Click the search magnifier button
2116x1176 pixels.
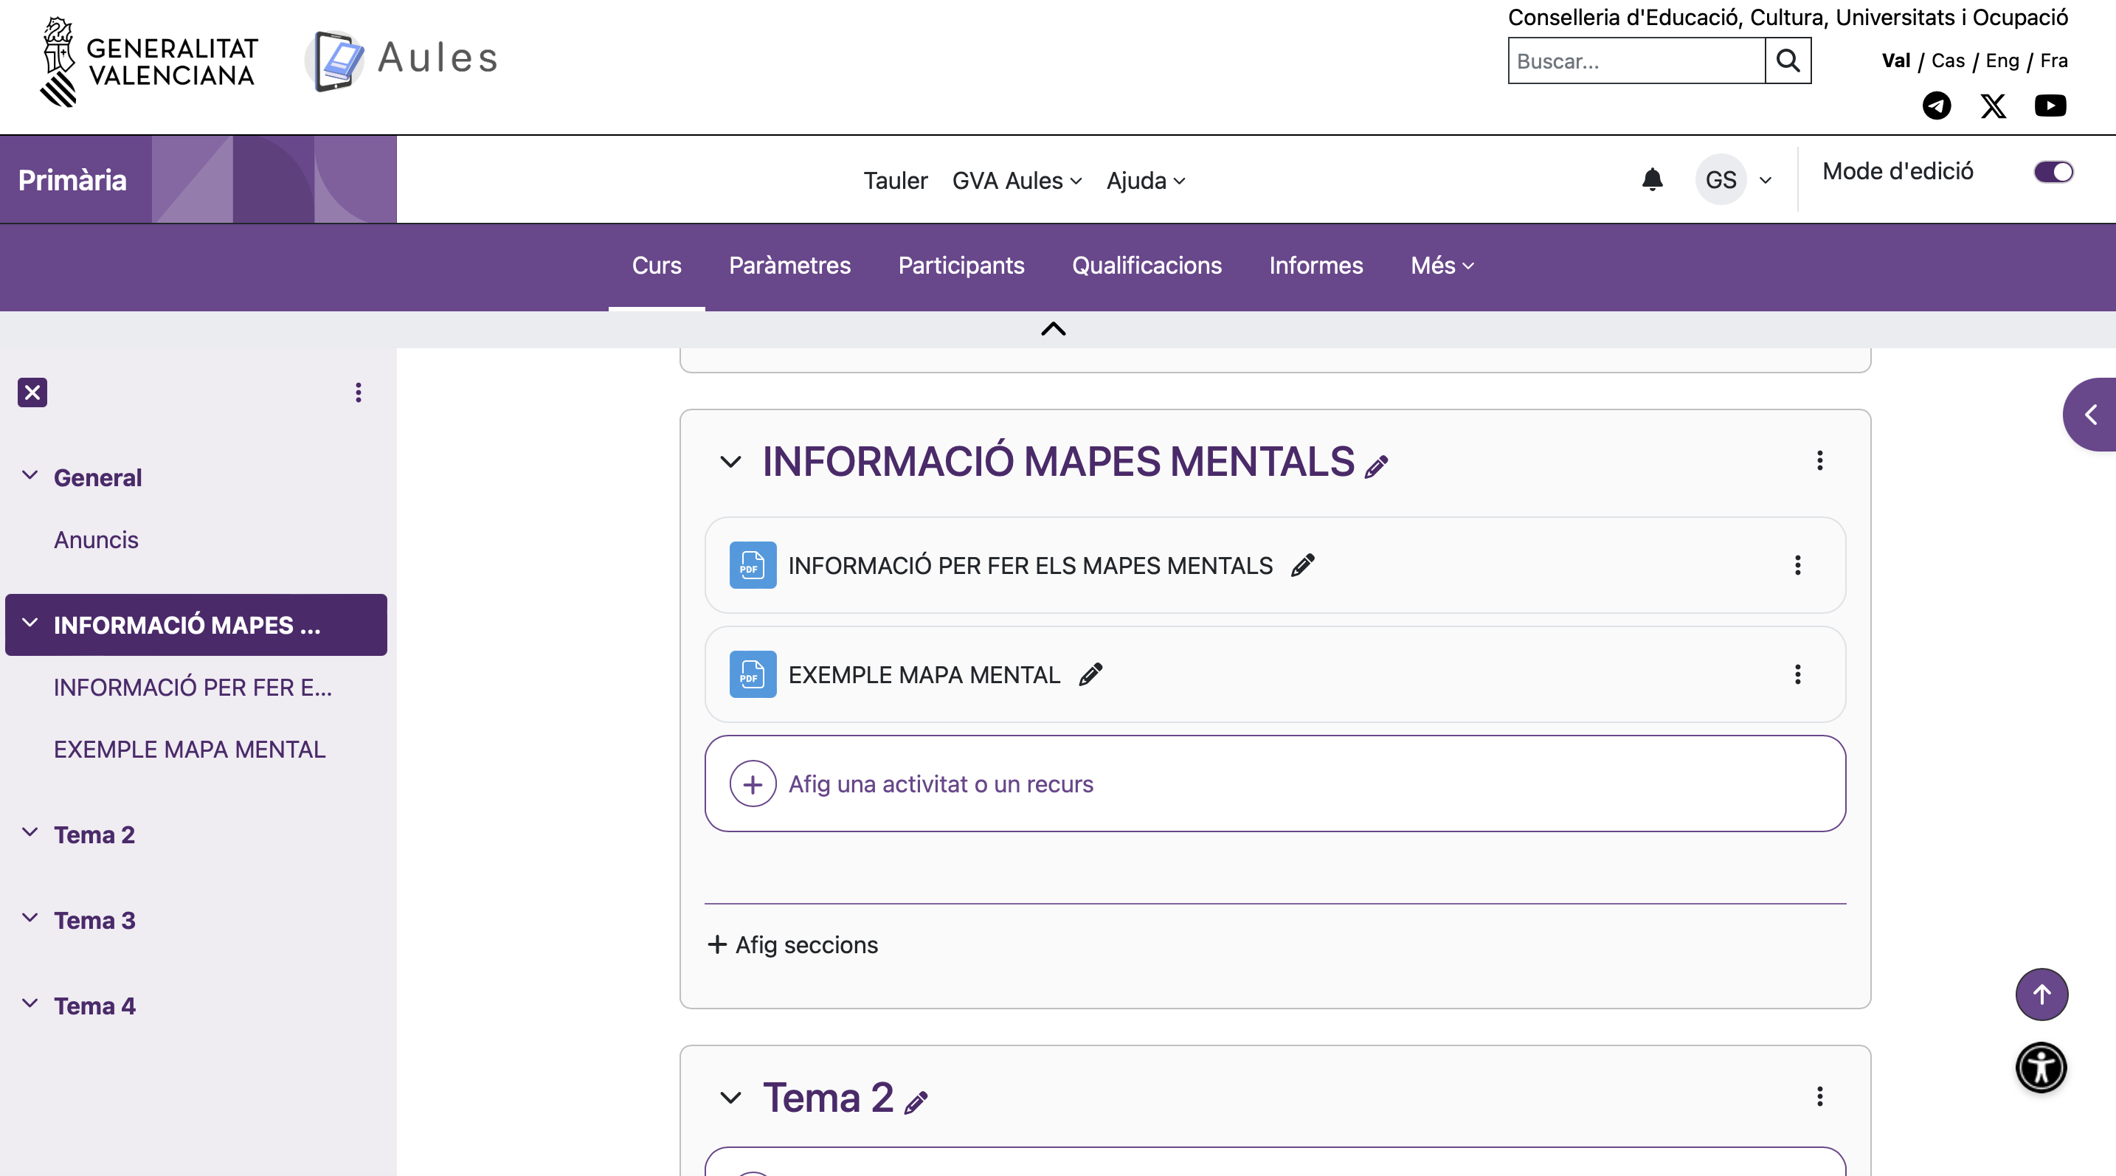point(1788,60)
